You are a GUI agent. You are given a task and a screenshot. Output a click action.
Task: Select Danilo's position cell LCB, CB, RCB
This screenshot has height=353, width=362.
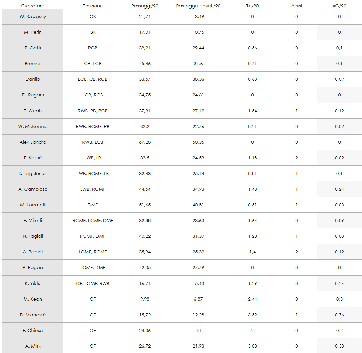click(93, 79)
